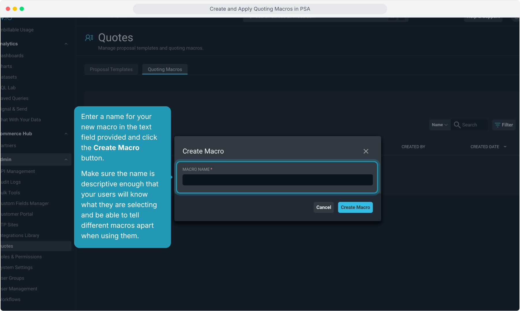Sort by the Created Date arrow
The image size is (520, 311).
point(505,147)
